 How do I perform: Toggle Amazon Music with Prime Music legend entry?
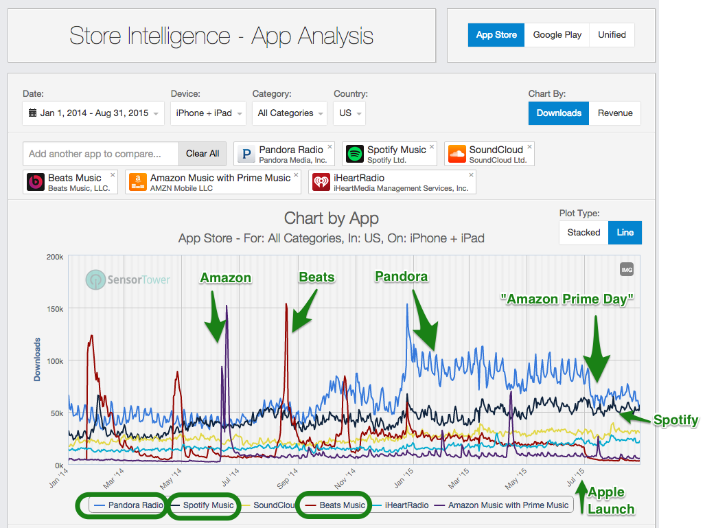pos(502,505)
